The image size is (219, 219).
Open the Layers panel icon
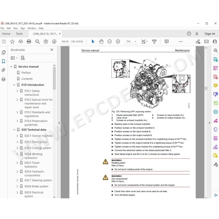(3, 79)
